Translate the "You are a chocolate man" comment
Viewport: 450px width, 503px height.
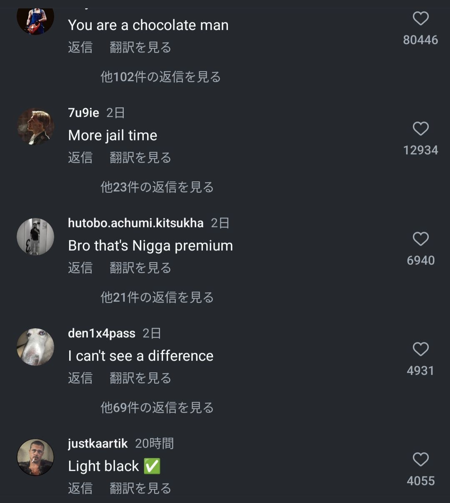140,47
